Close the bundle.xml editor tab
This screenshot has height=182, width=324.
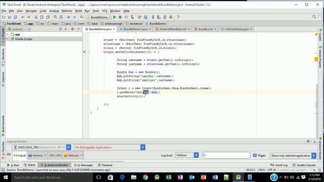click(215, 29)
